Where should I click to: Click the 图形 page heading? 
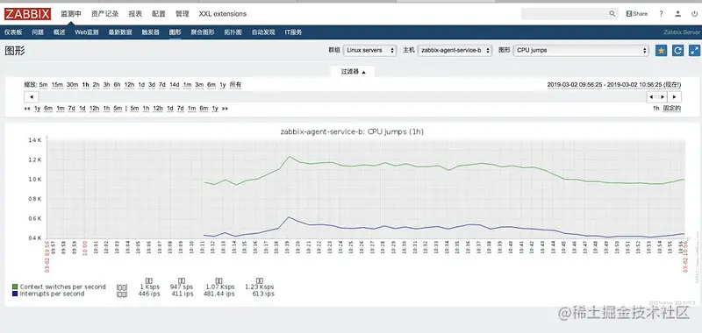click(x=15, y=51)
